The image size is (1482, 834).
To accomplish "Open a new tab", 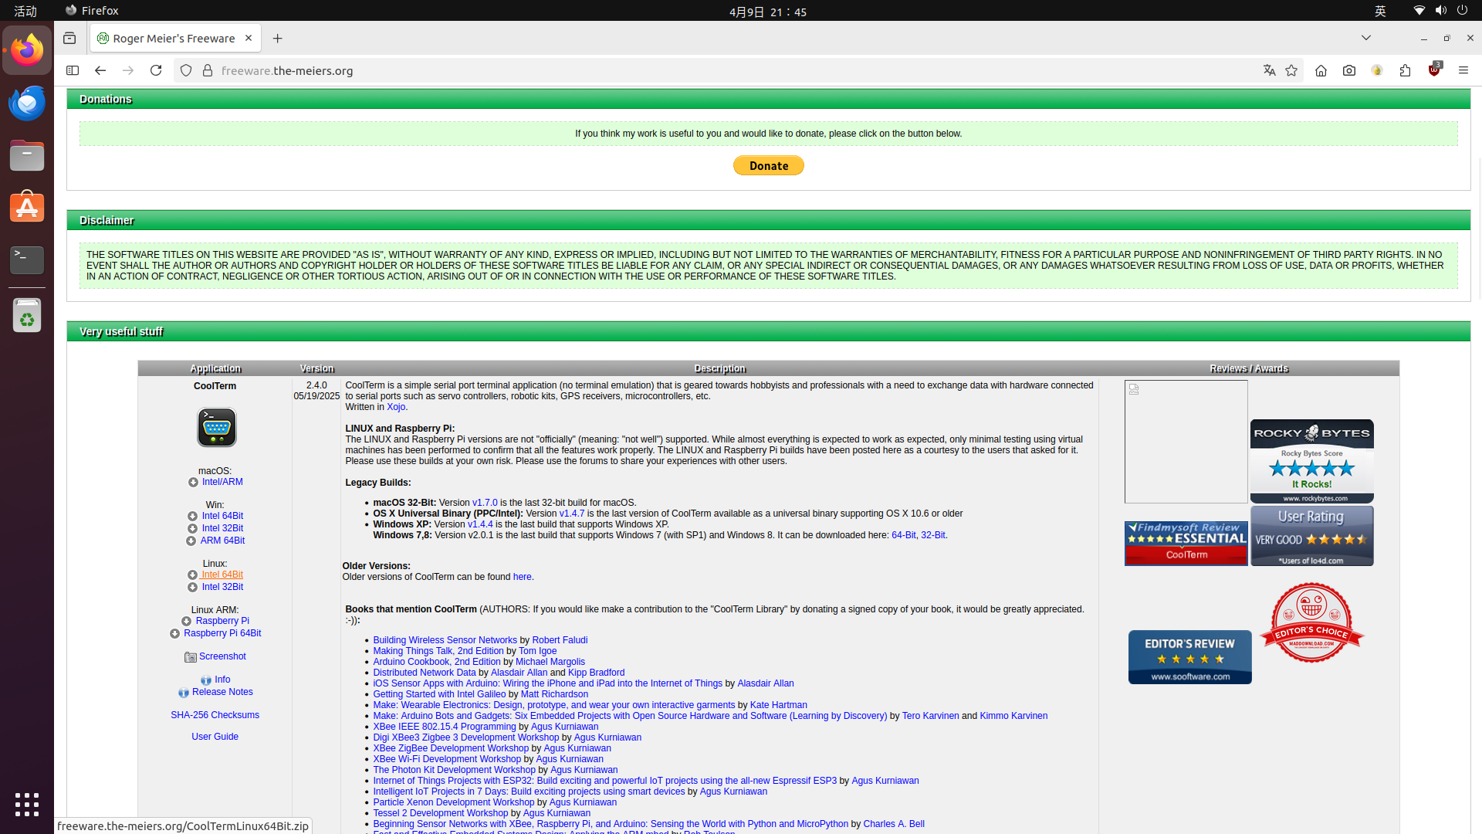I will [277, 38].
